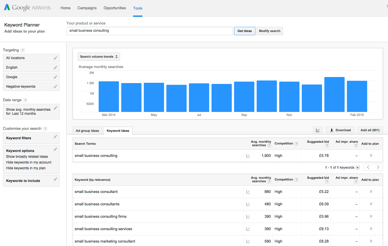
Task: Click Add all (801) button
Action: point(370,130)
